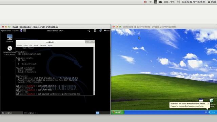Screen dimensions: 217x122
Task: Open the root user chat menu in Kali
Action: tap(107, 31)
